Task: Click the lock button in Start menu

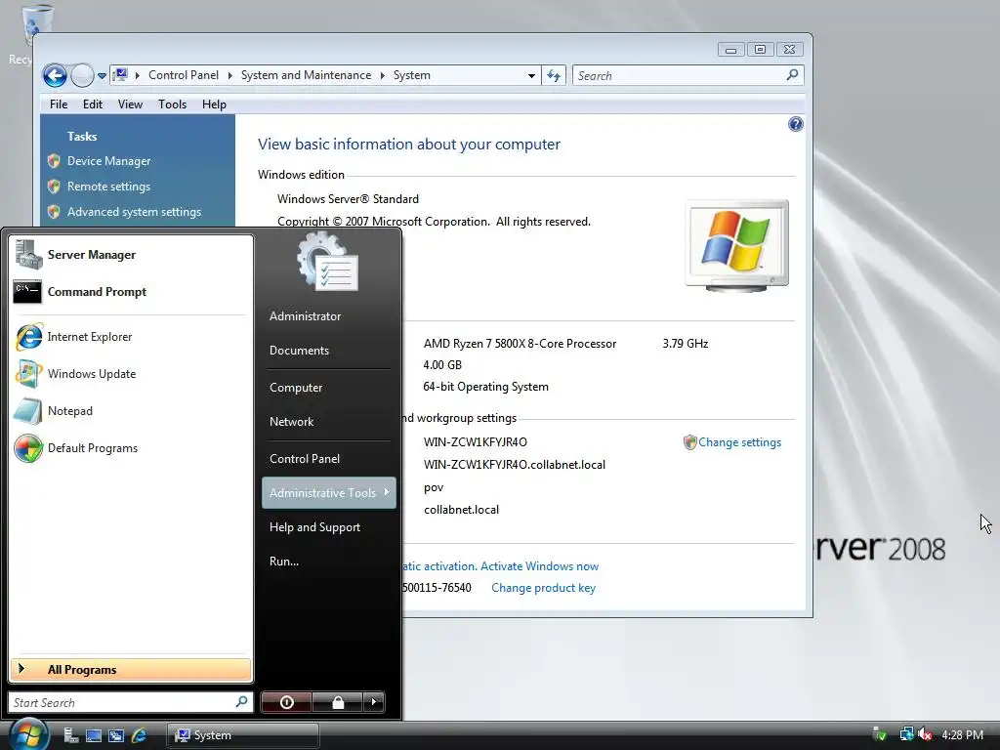Action: (338, 702)
